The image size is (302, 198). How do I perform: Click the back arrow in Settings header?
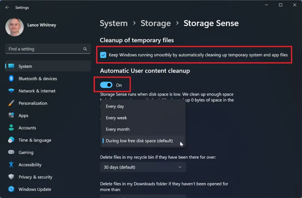(8, 8)
